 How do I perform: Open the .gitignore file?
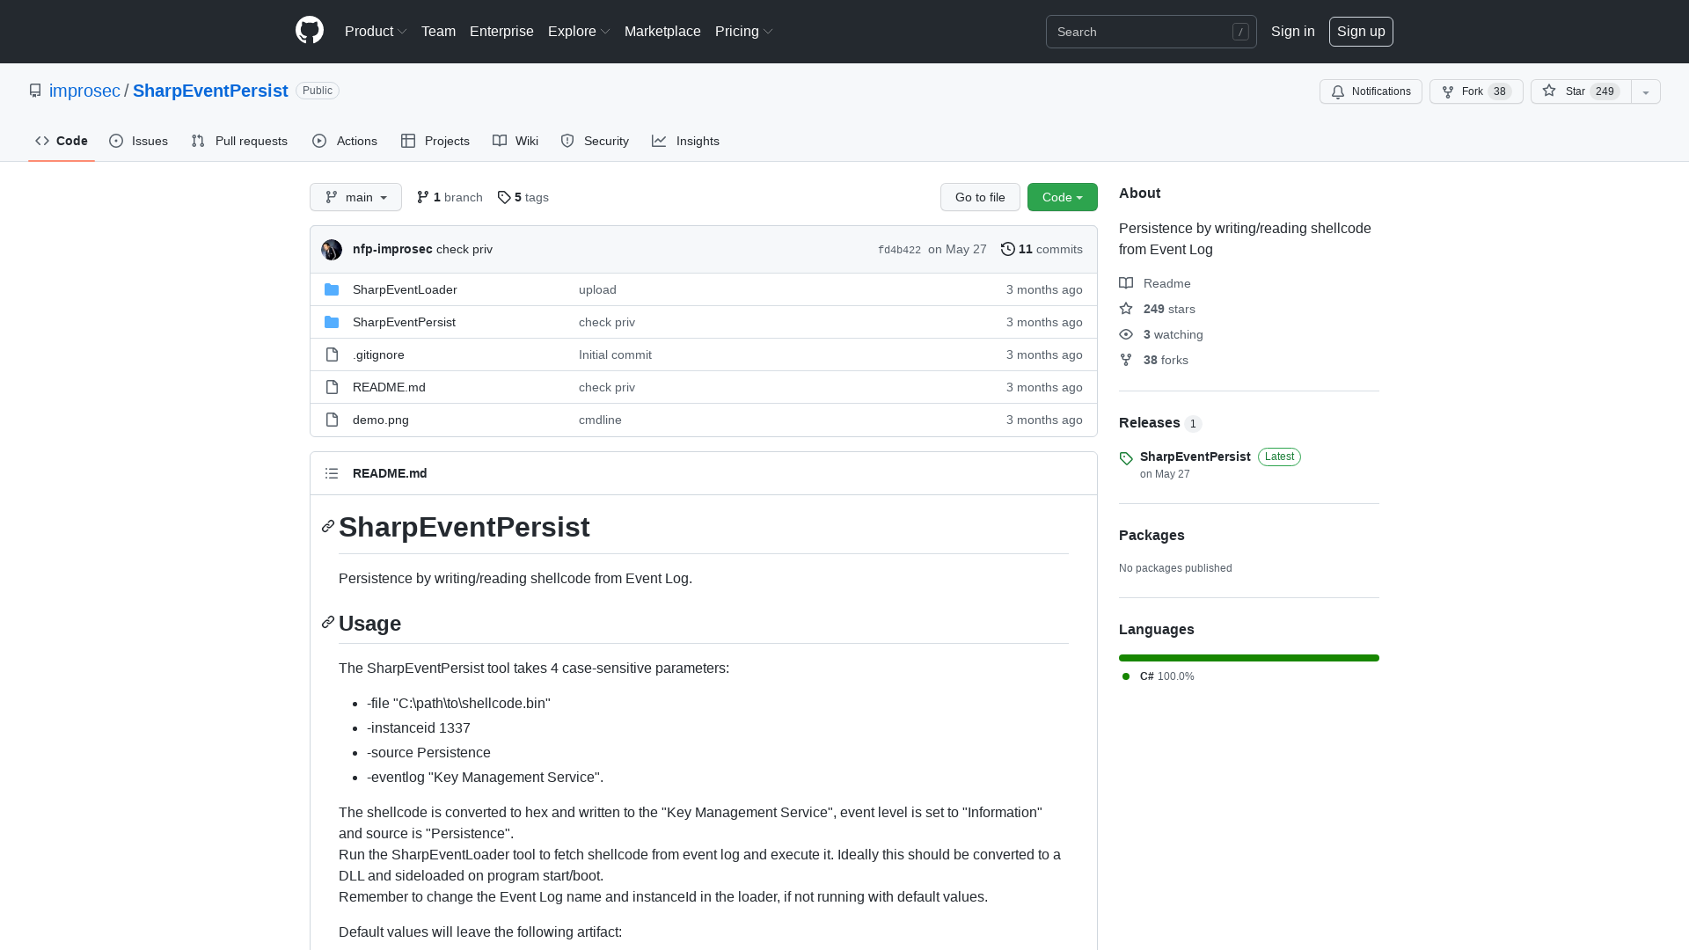(x=378, y=354)
